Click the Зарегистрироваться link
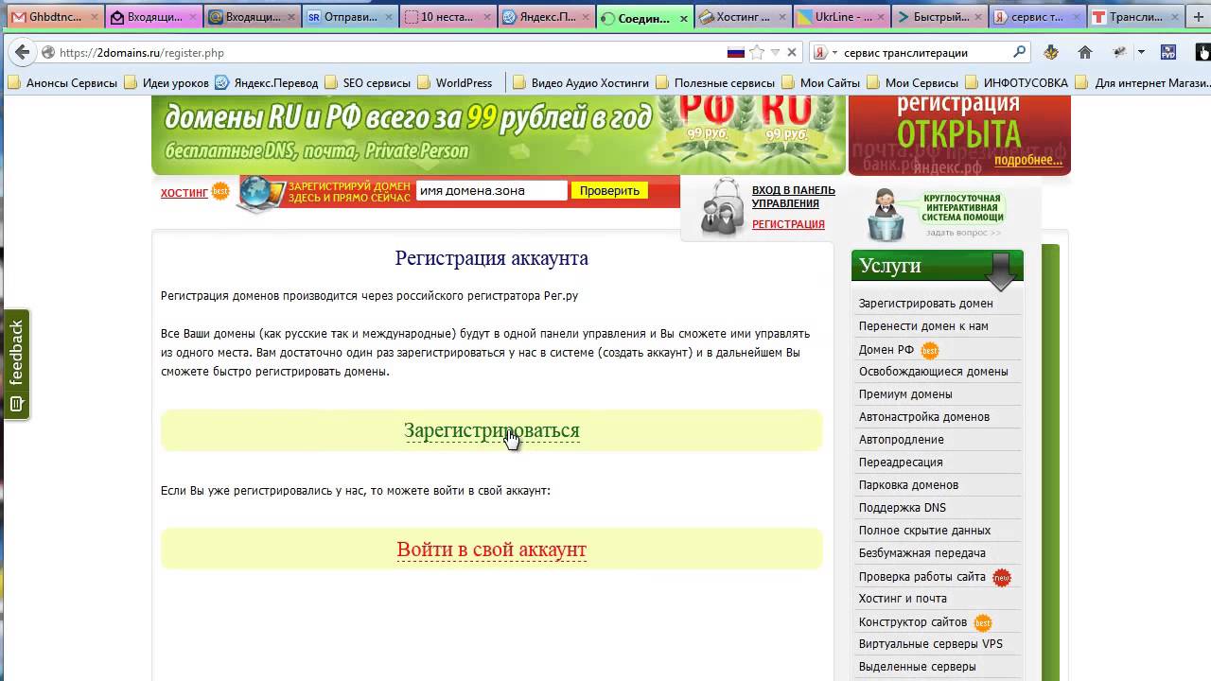 click(491, 430)
